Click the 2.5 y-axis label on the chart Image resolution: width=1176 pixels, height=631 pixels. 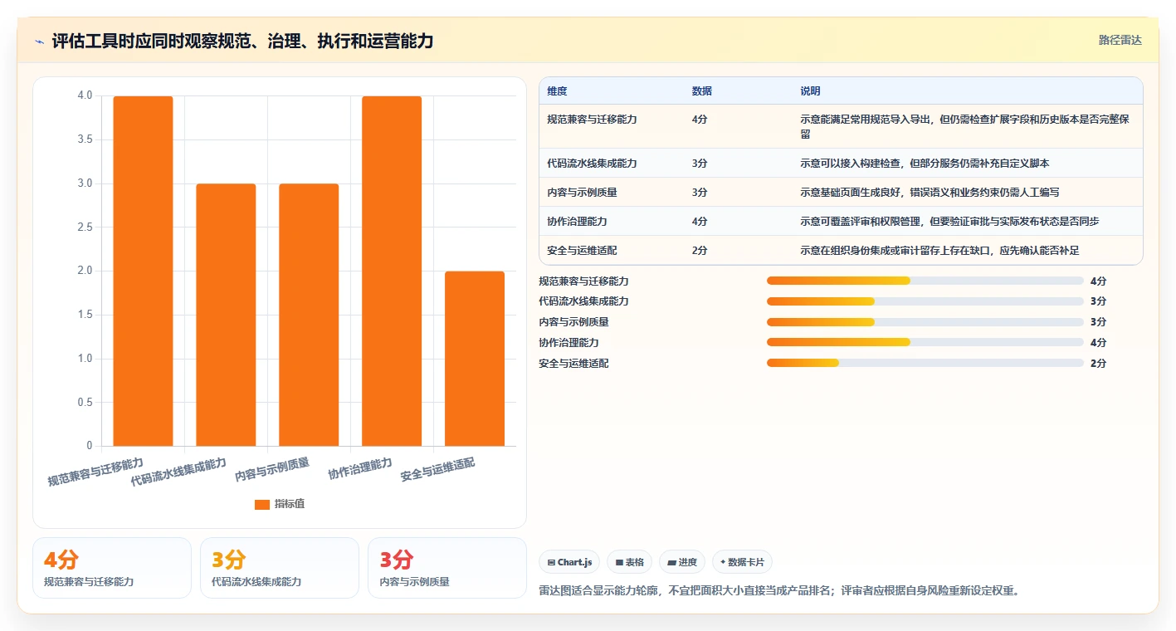point(85,227)
